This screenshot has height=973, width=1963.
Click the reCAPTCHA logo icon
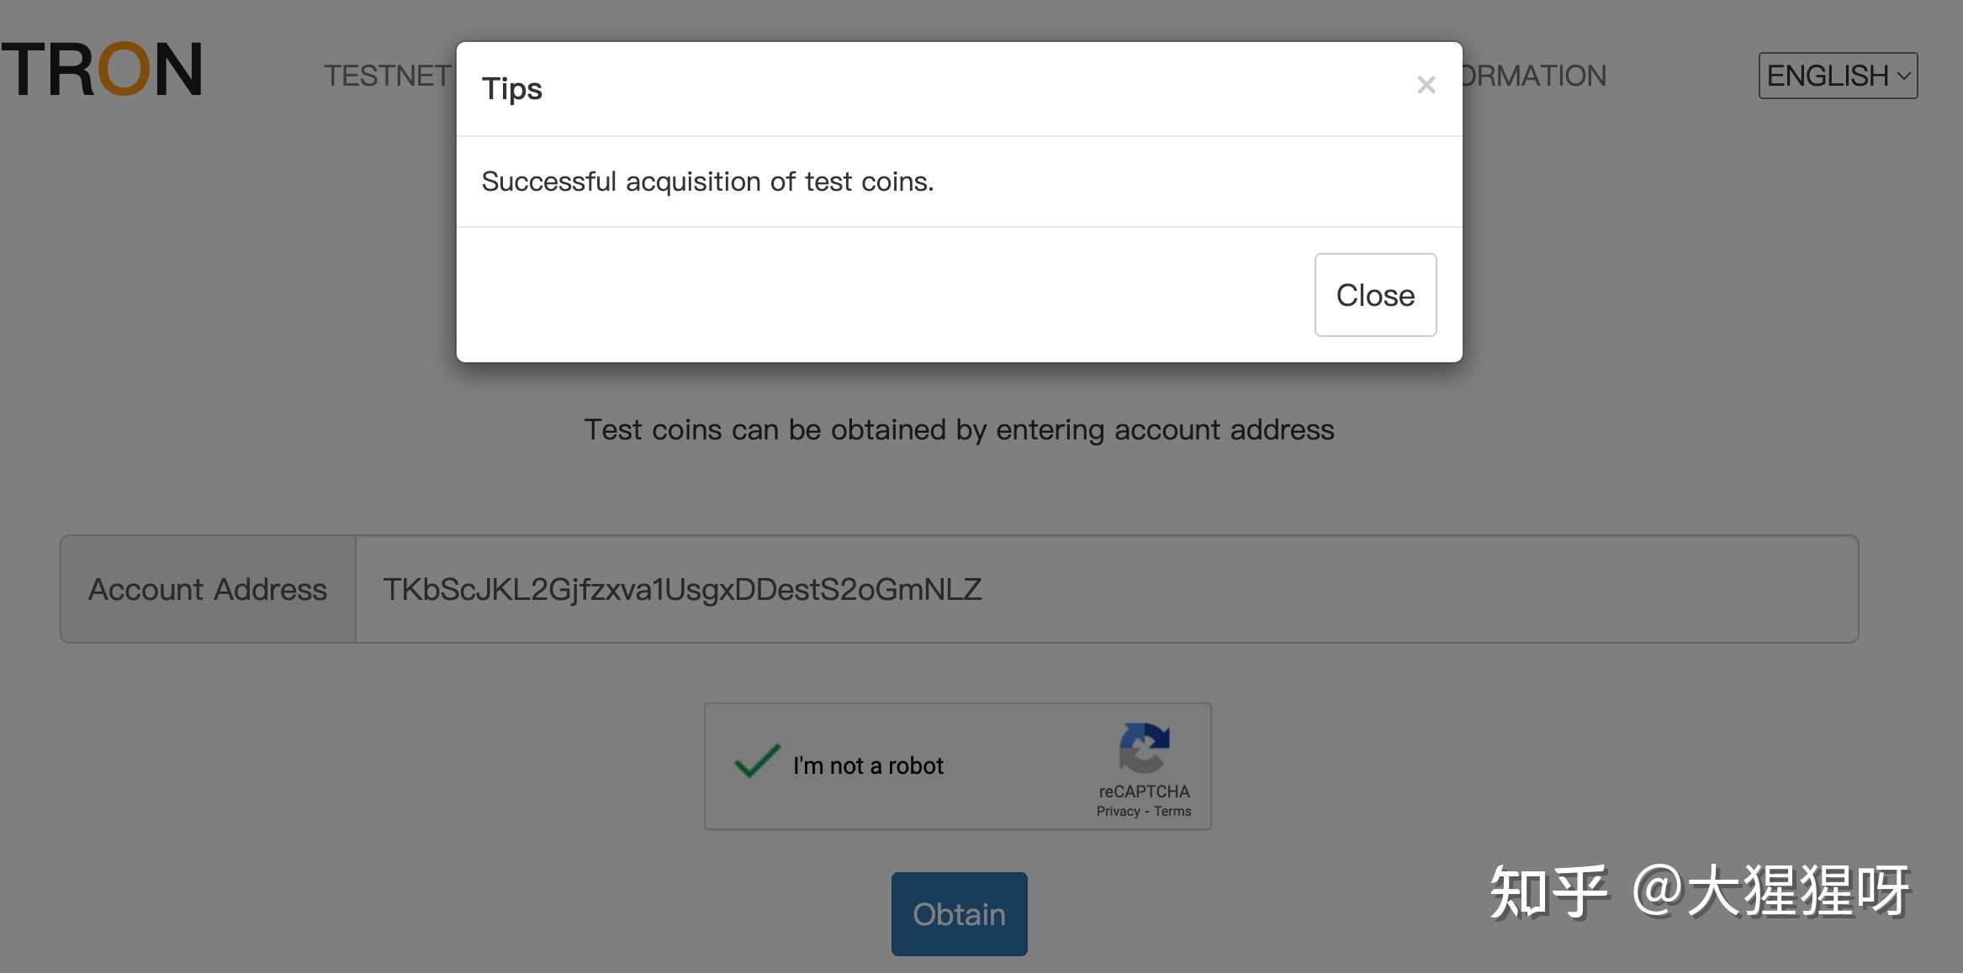coord(1144,747)
